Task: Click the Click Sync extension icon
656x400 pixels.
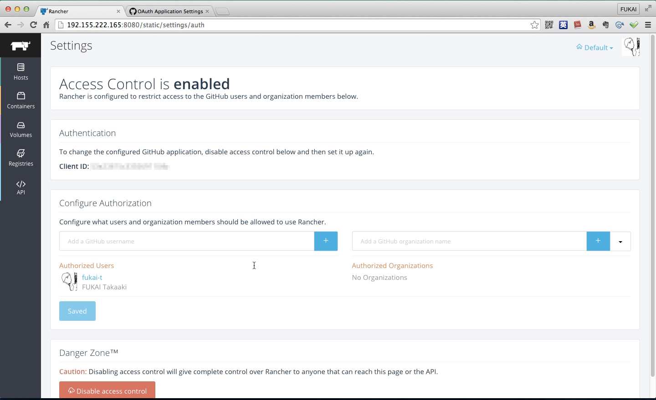Action: pos(620,25)
